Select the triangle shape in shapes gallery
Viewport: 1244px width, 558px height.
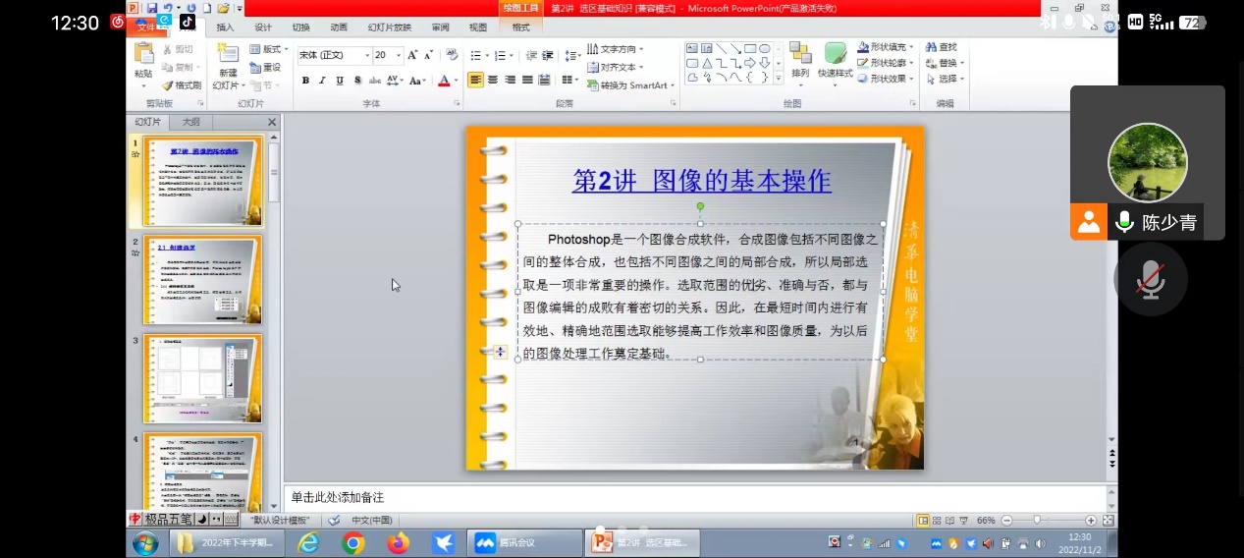click(706, 63)
